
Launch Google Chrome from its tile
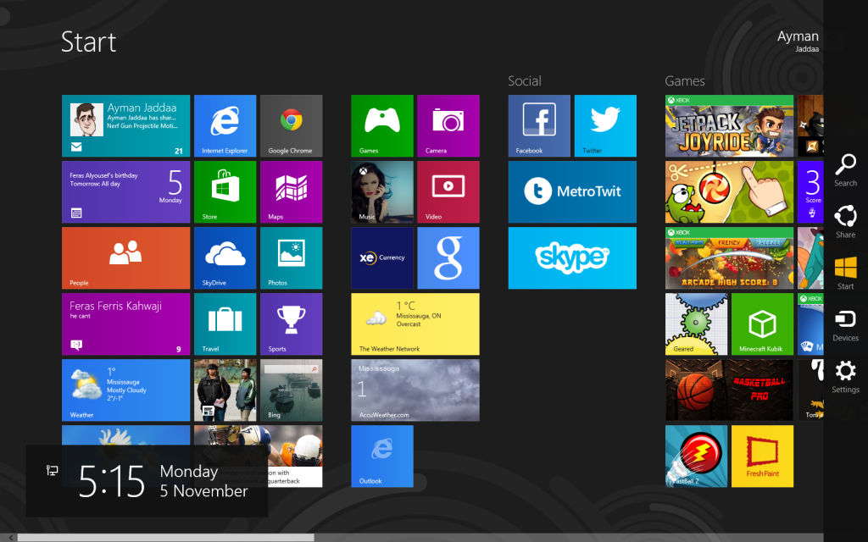tap(292, 125)
